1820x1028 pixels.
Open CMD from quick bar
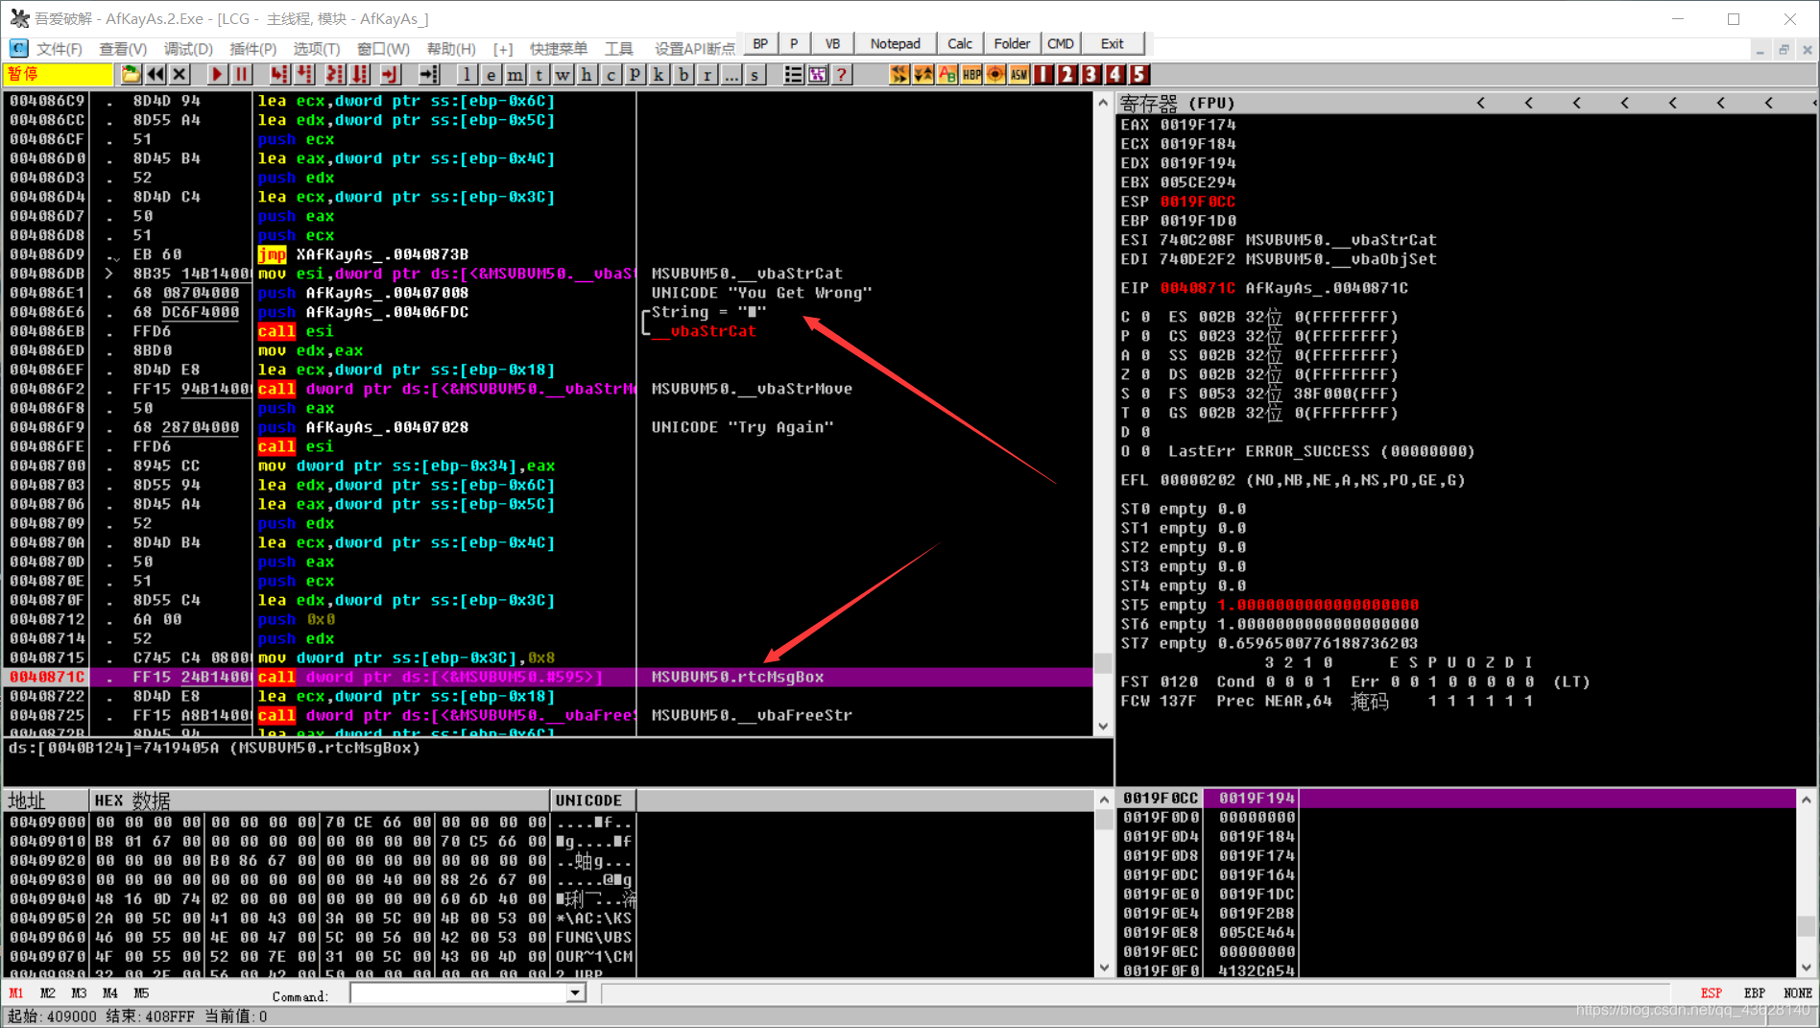coord(1061,44)
